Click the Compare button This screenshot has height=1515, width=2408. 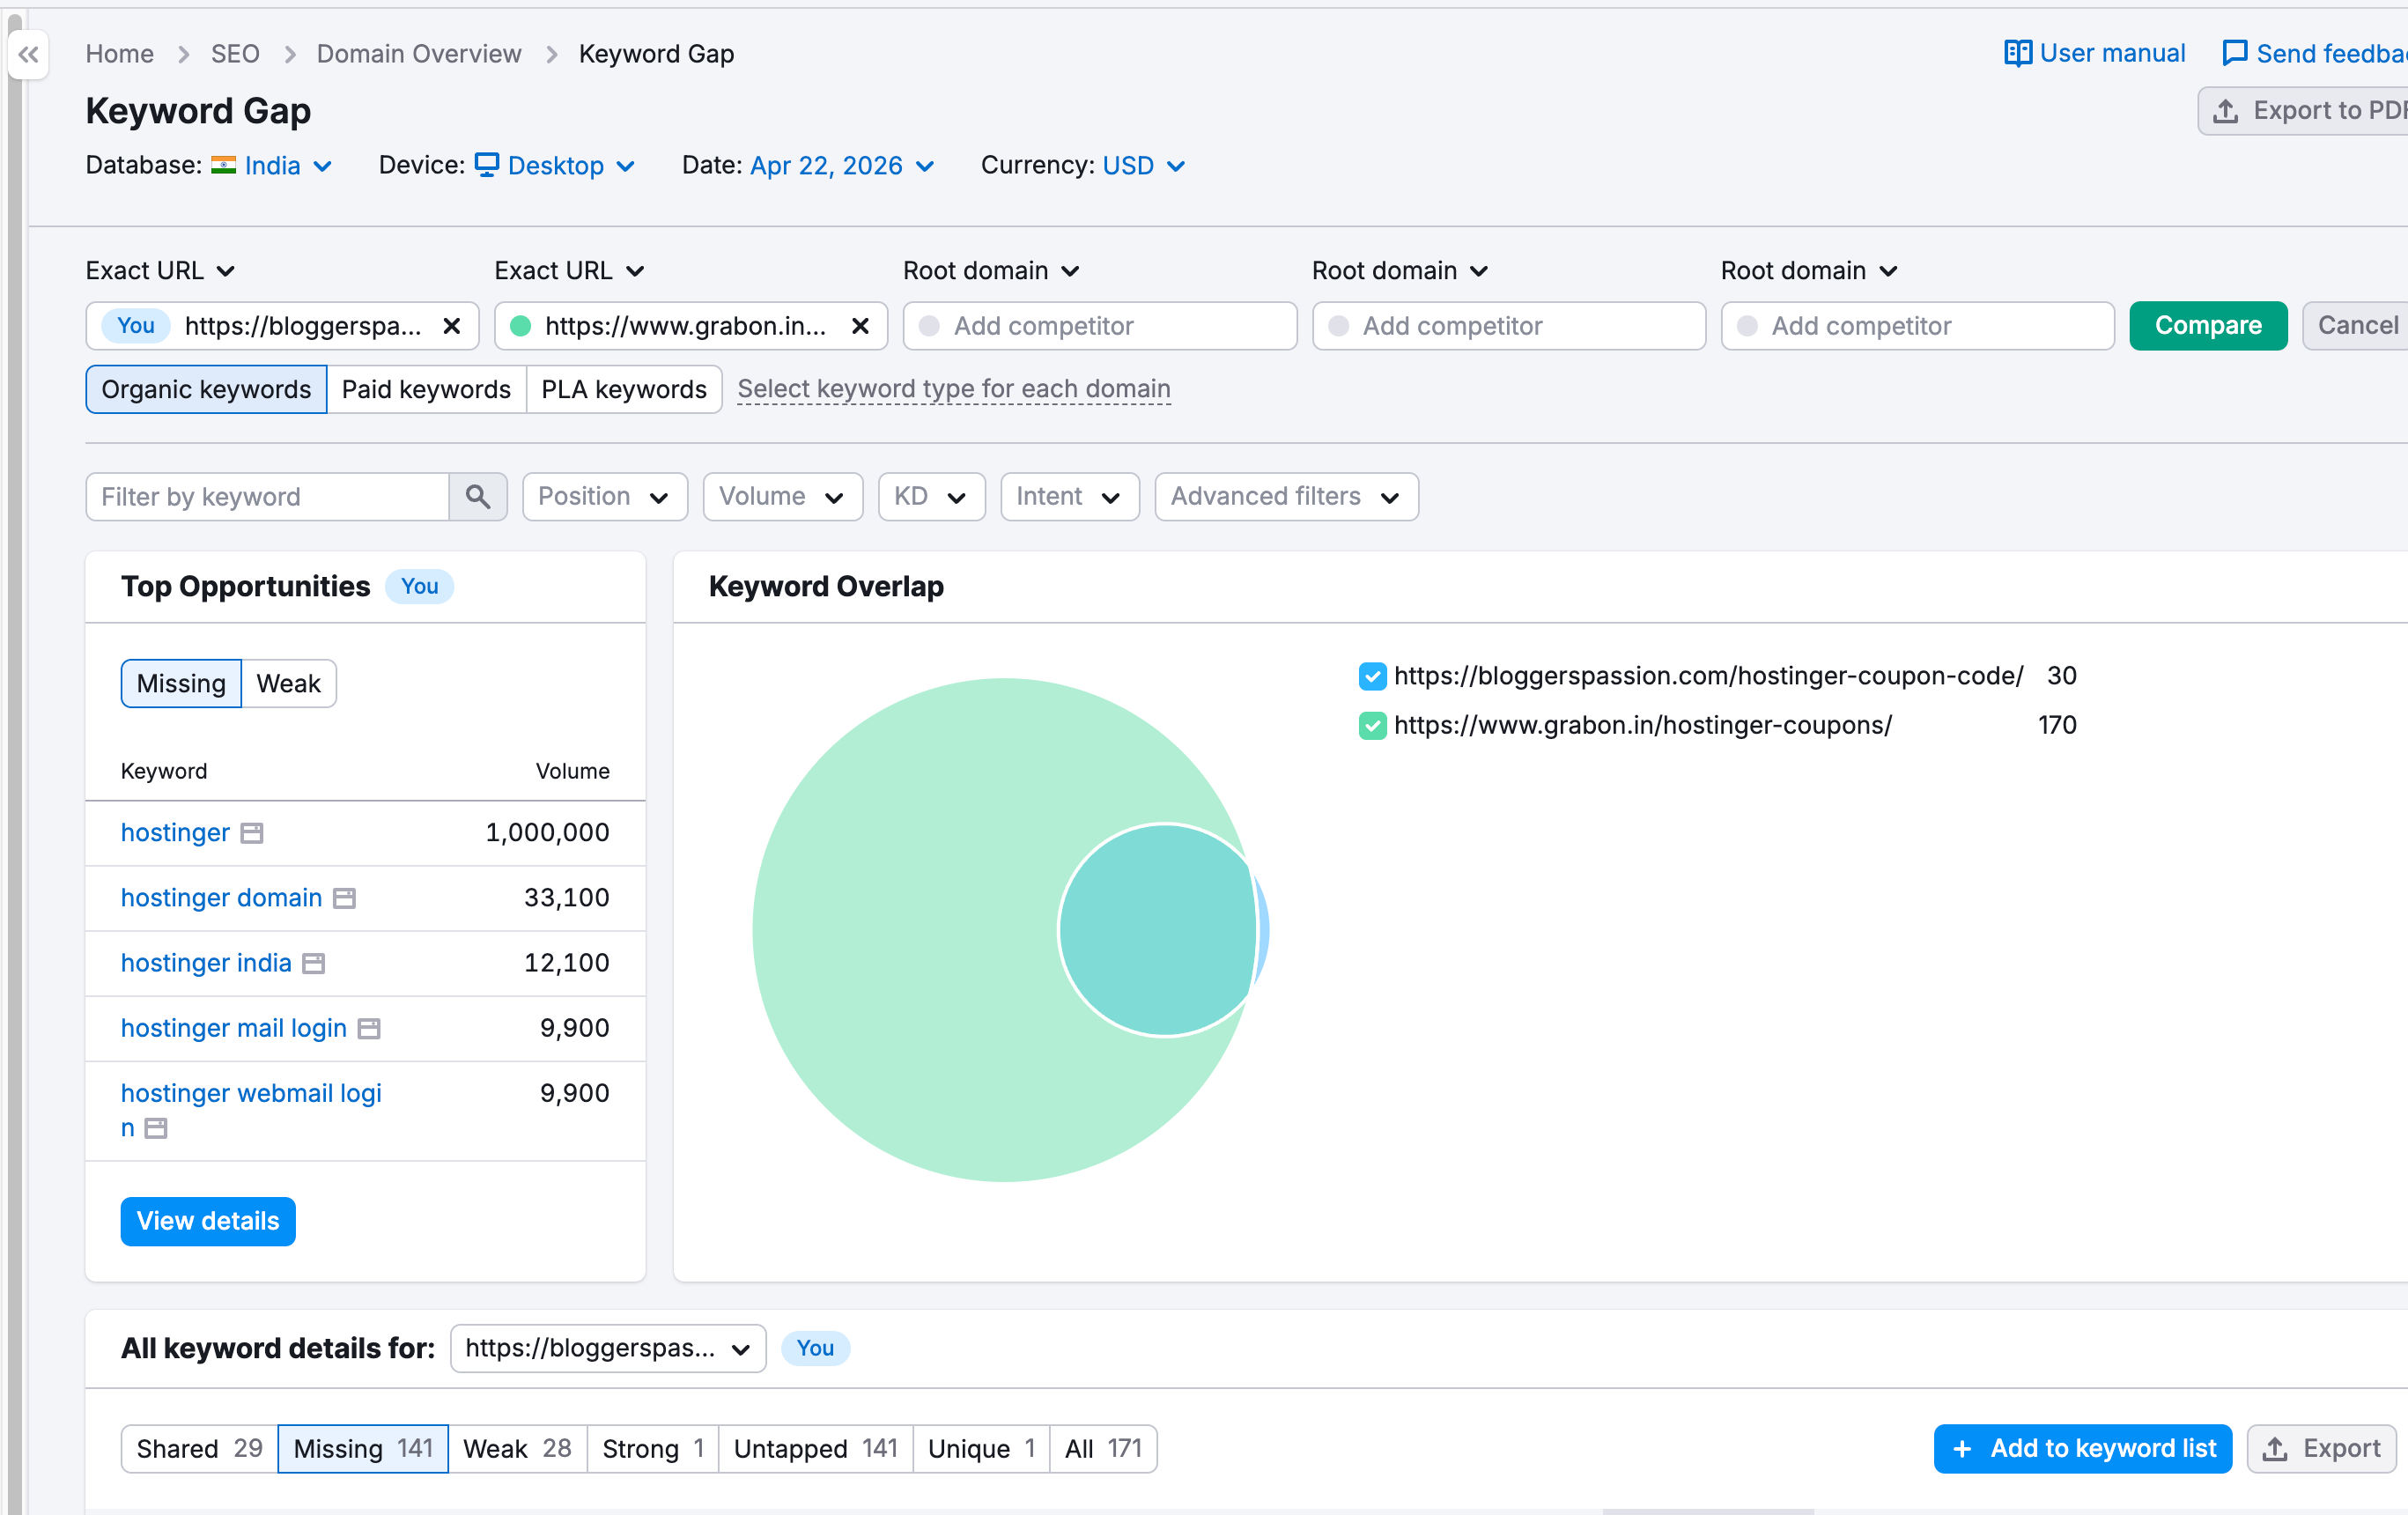point(2207,325)
